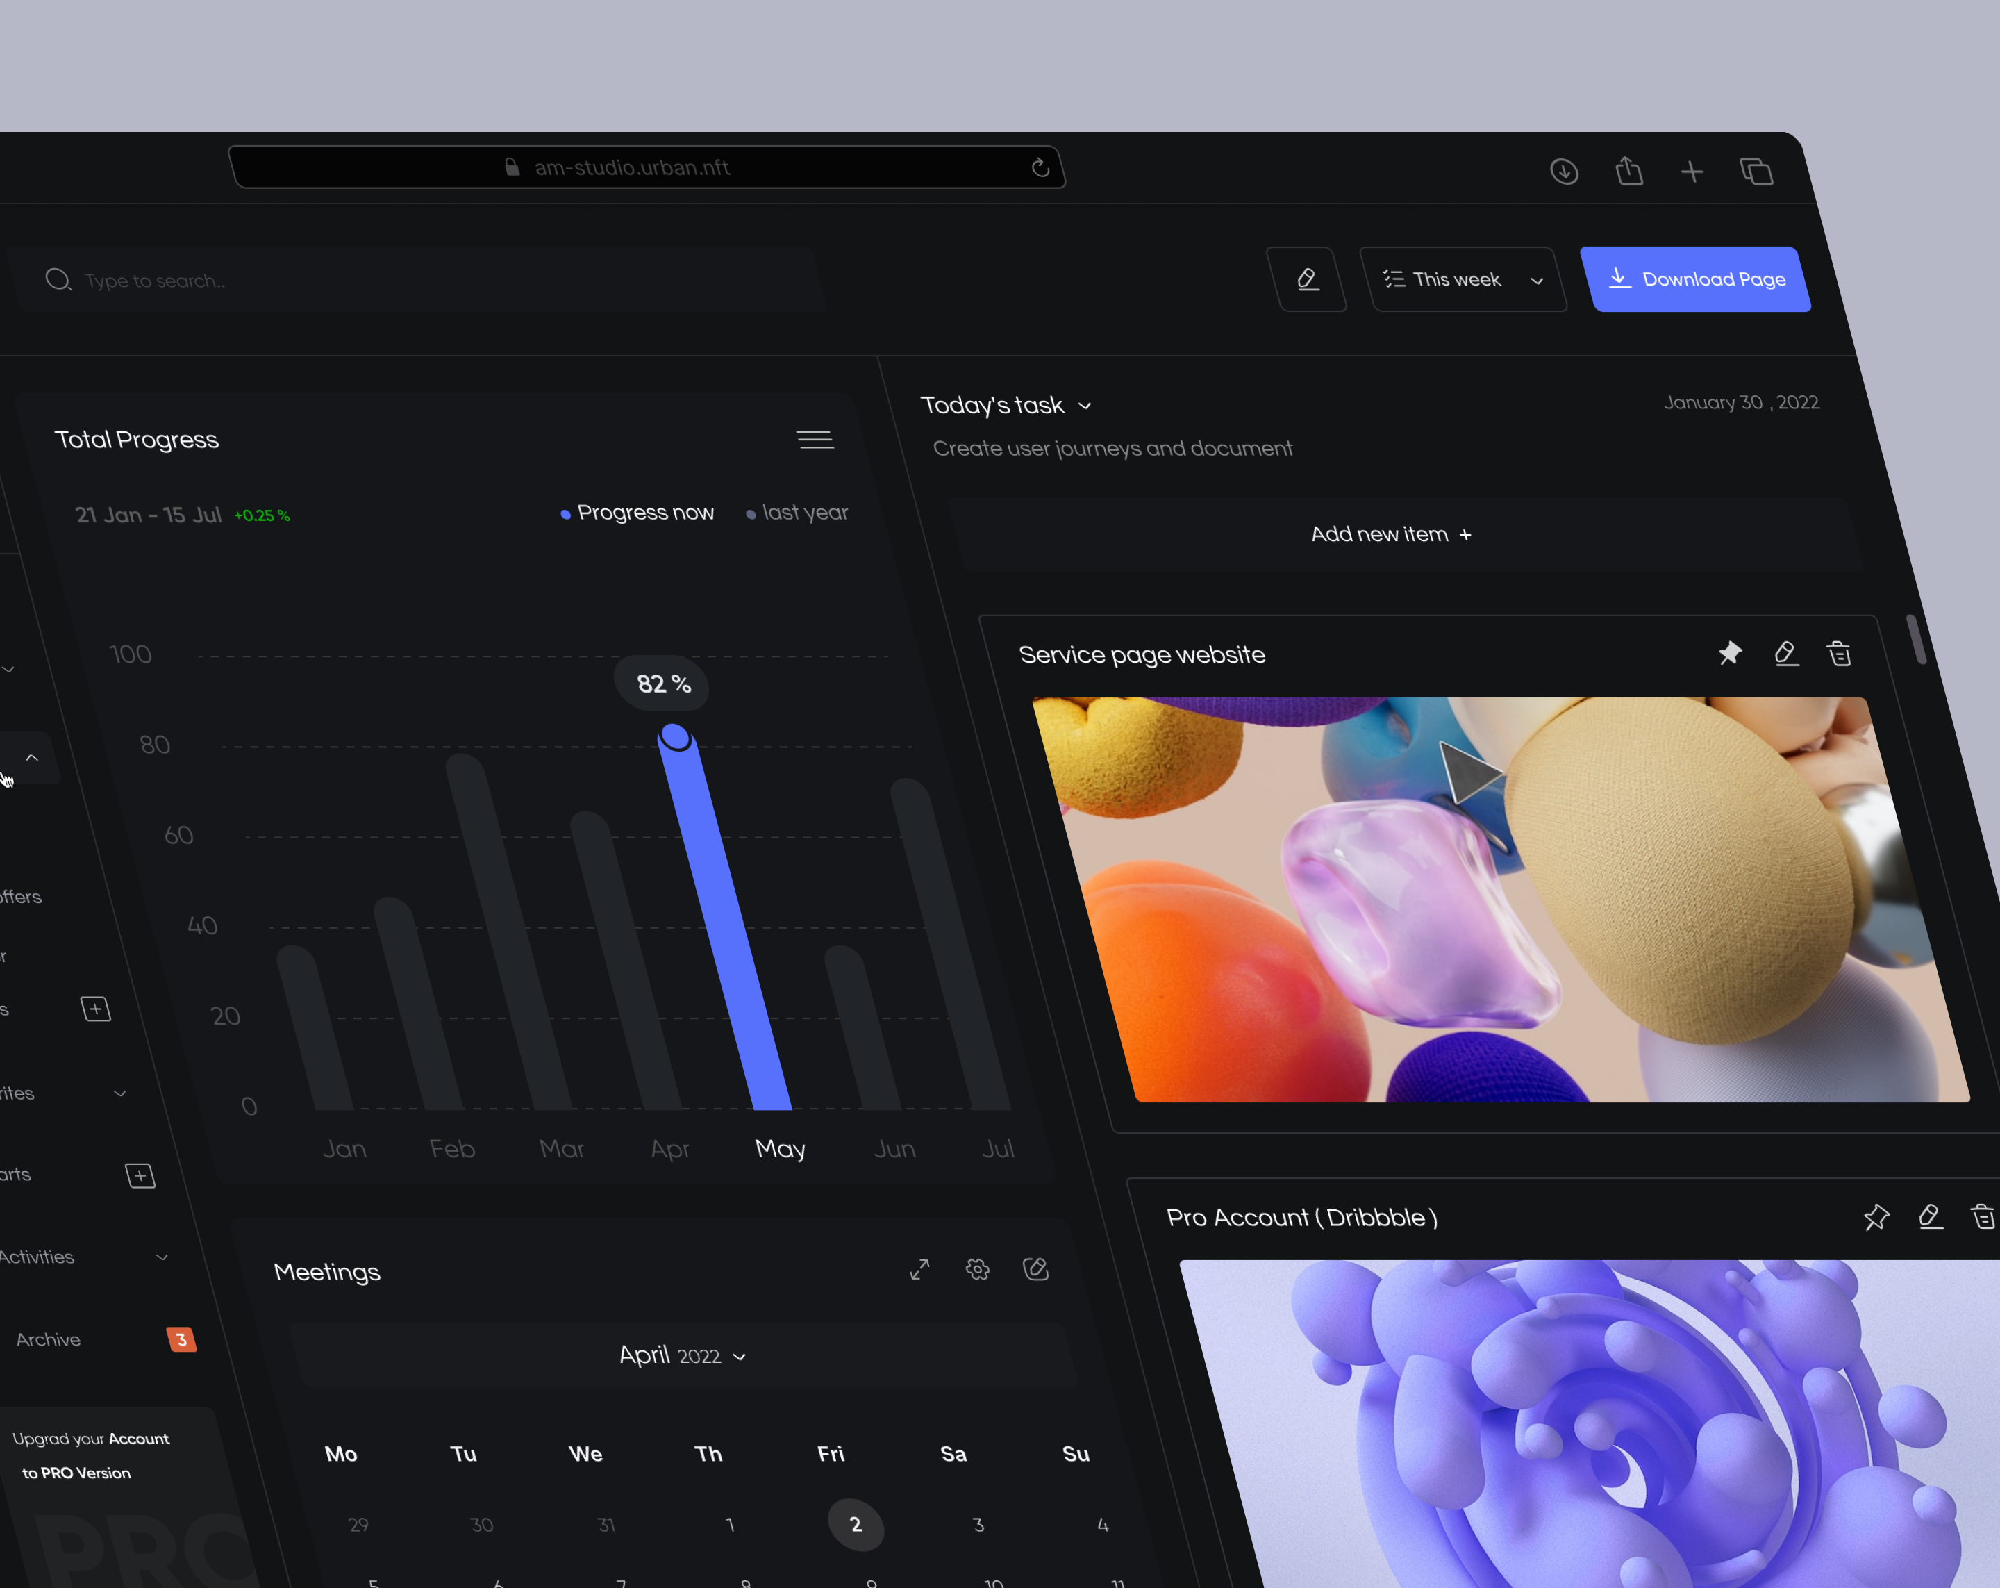Edit the Pro Account (Dribbble) card

pyautogui.click(x=1931, y=1216)
